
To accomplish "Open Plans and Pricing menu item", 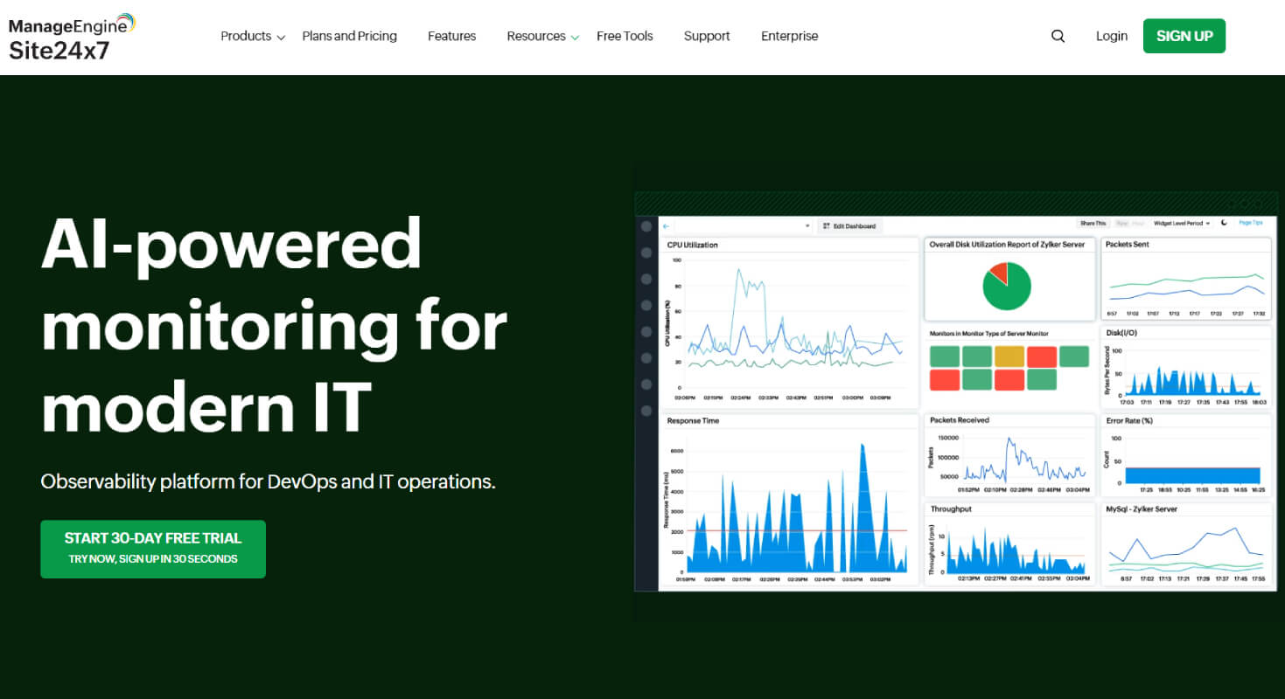I will [349, 36].
